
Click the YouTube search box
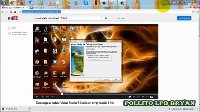click(x=67, y=18)
